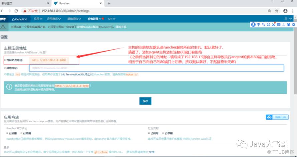The height and width of the screenshot is (157, 297).
Task: Open the soft keyboard icon in IME bar
Action: 279,24
